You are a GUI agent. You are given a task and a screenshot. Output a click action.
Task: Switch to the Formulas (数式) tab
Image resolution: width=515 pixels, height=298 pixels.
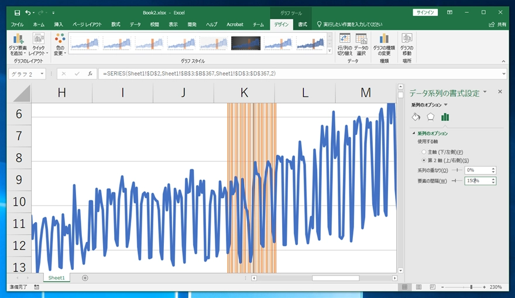[116, 25]
